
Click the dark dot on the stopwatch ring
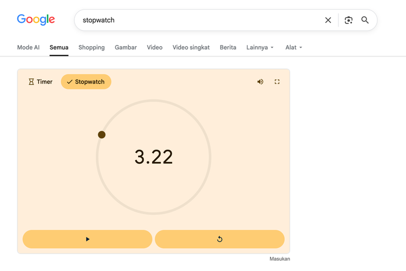tap(102, 134)
